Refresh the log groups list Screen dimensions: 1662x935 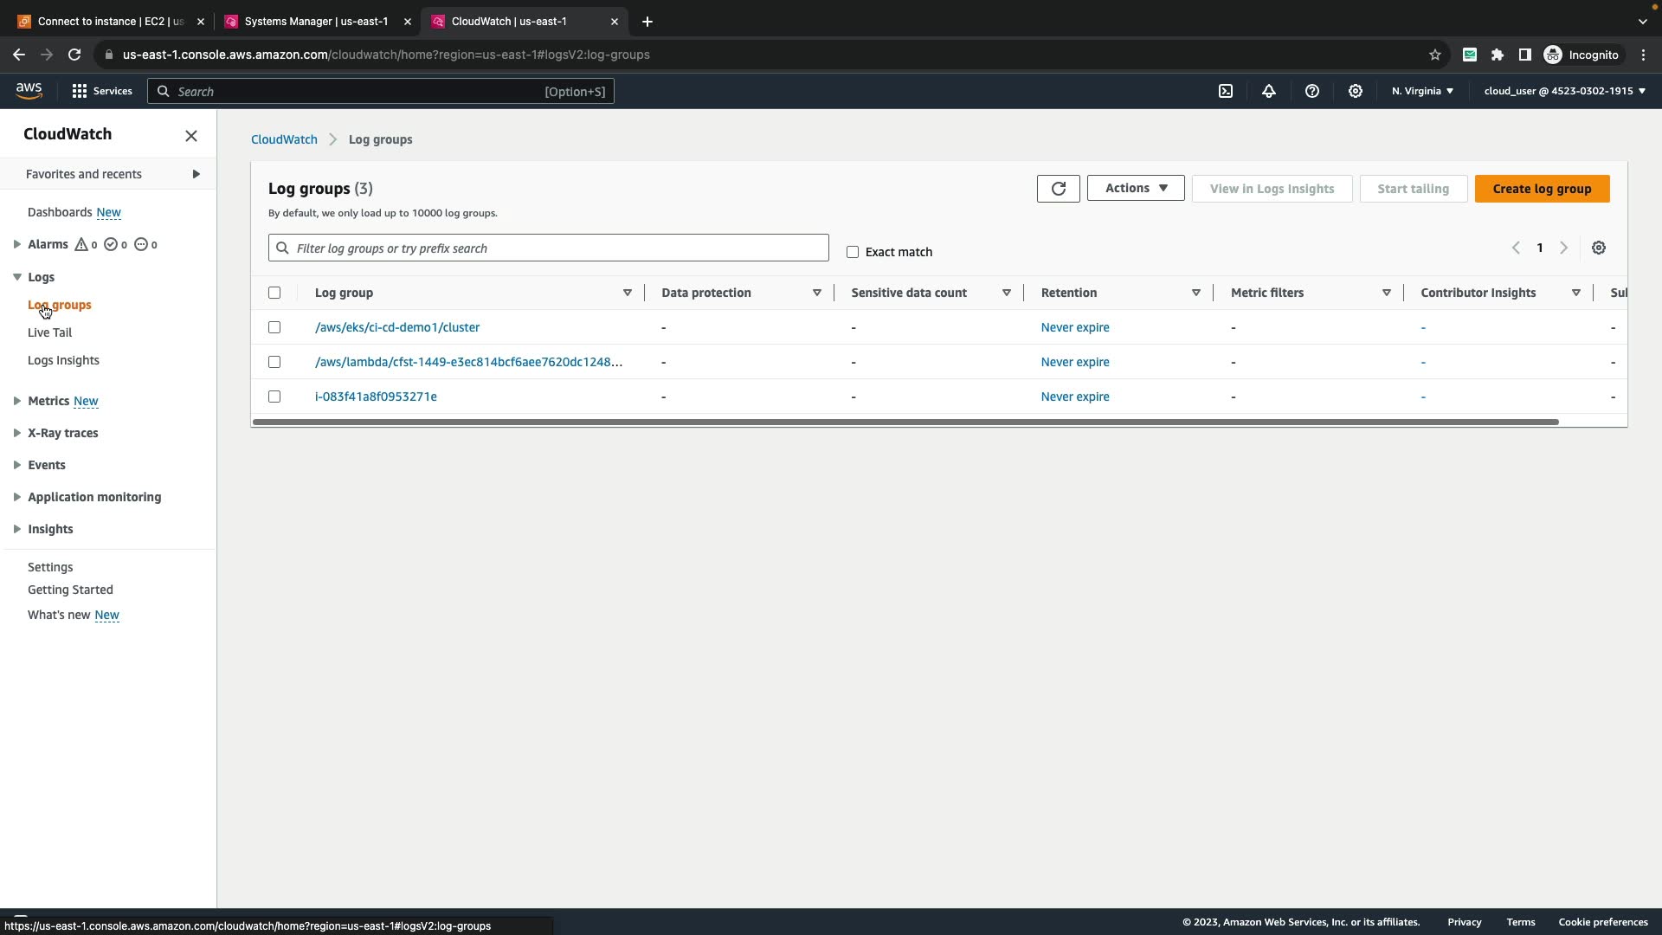(1058, 189)
